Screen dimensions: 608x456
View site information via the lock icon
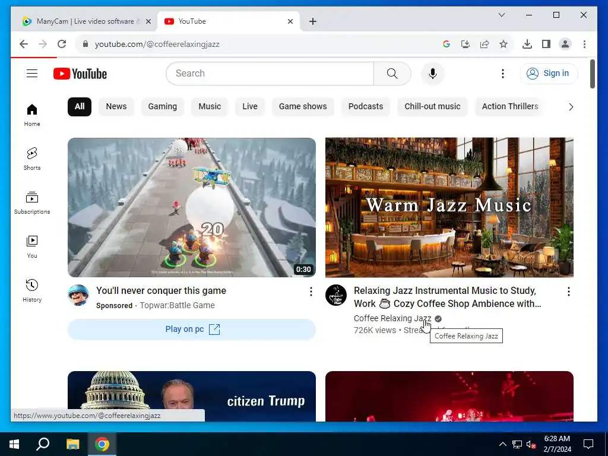[x=85, y=44]
